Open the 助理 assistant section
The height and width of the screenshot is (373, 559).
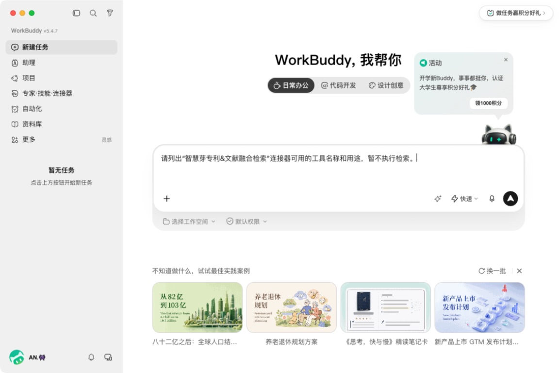coord(61,63)
